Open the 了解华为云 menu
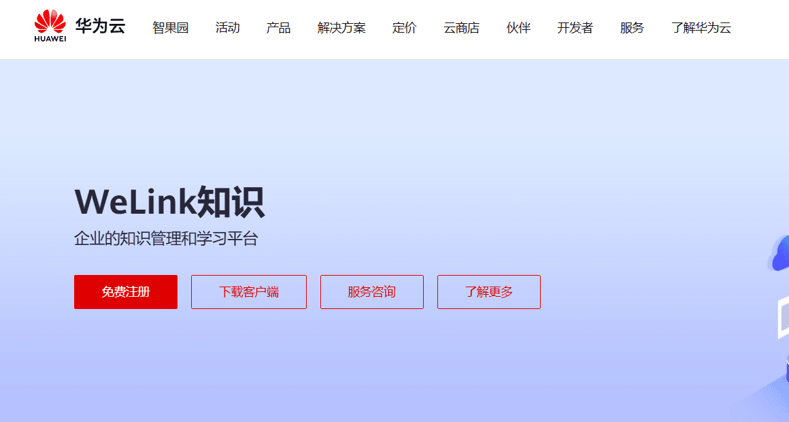Image resolution: width=789 pixels, height=422 pixels. (701, 28)
